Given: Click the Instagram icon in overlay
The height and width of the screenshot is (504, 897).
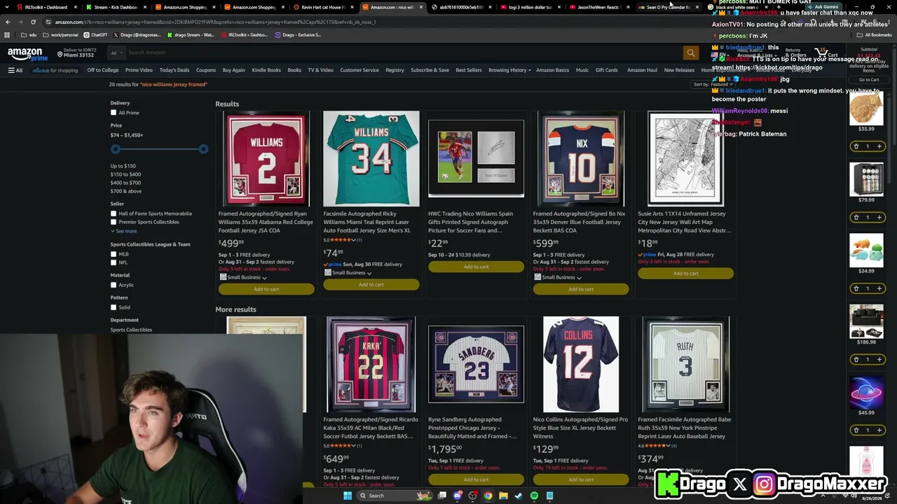Looking at the screenshot, I should 764,484.
